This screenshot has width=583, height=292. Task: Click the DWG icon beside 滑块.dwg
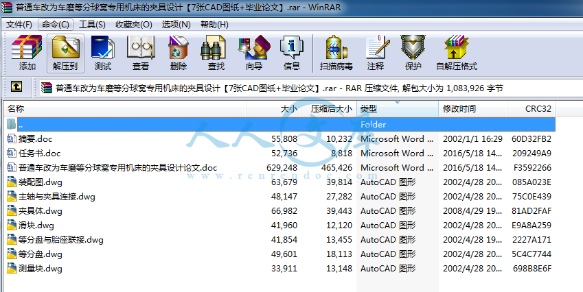12,226
